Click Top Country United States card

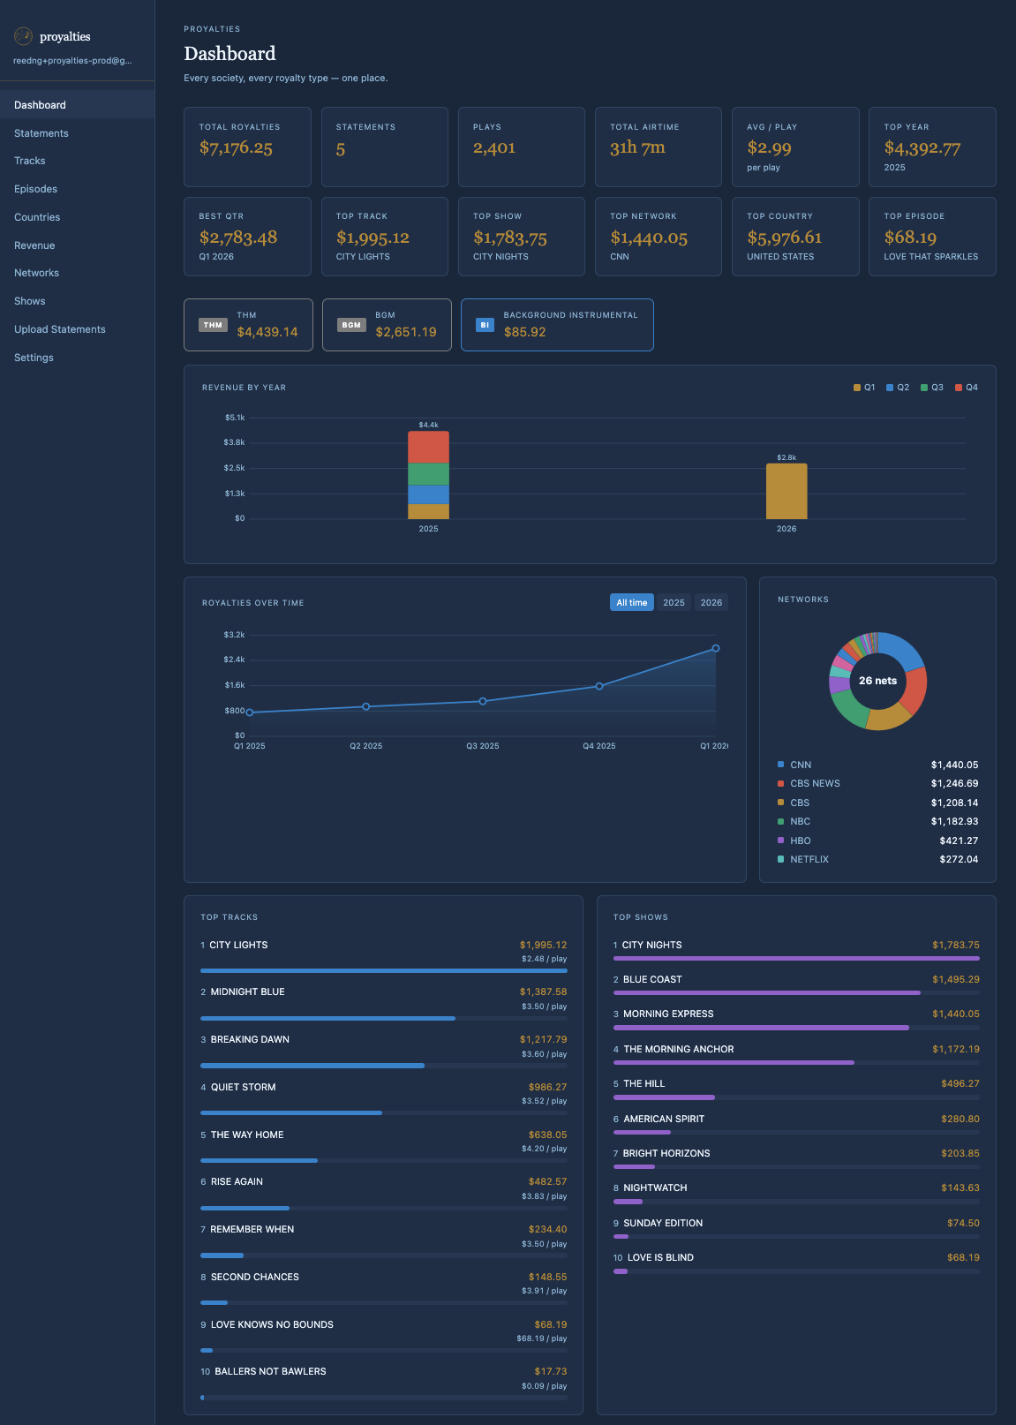[x=795, y=237]
